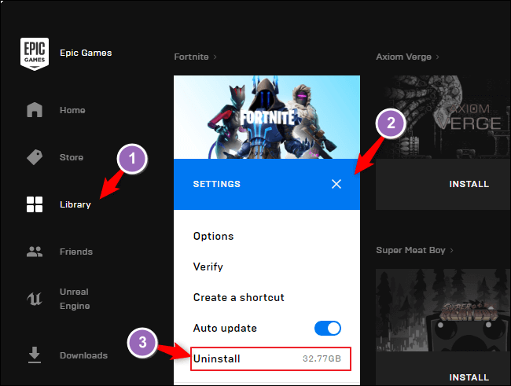The height and width of the screenshot is (386, 511).
Task: Open Friends via the people icon
Action: tap(35, 252)
